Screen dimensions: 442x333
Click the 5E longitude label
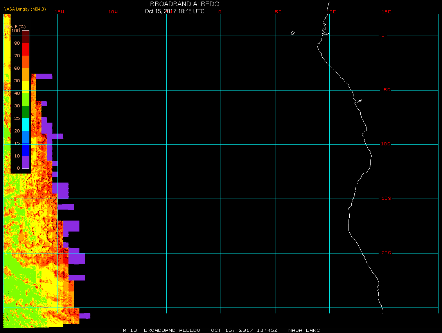278,12
